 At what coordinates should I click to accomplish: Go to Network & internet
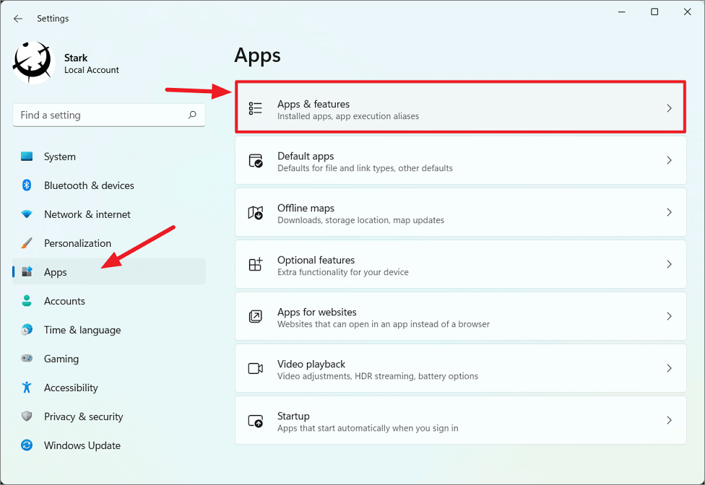[109, 214]
